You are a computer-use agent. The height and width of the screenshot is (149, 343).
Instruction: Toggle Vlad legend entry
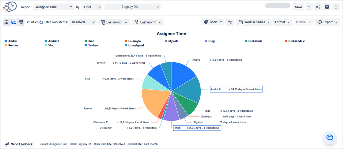click(49, 45)
